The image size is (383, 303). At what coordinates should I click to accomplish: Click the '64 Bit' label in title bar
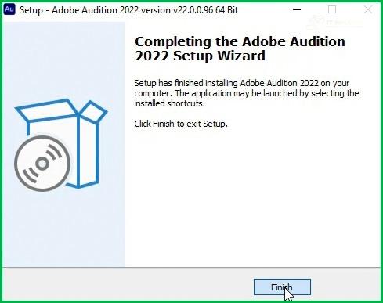[x=226, y=10]
